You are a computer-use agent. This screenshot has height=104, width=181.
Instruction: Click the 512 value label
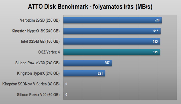pyautogui.click(x=155, y=42)
